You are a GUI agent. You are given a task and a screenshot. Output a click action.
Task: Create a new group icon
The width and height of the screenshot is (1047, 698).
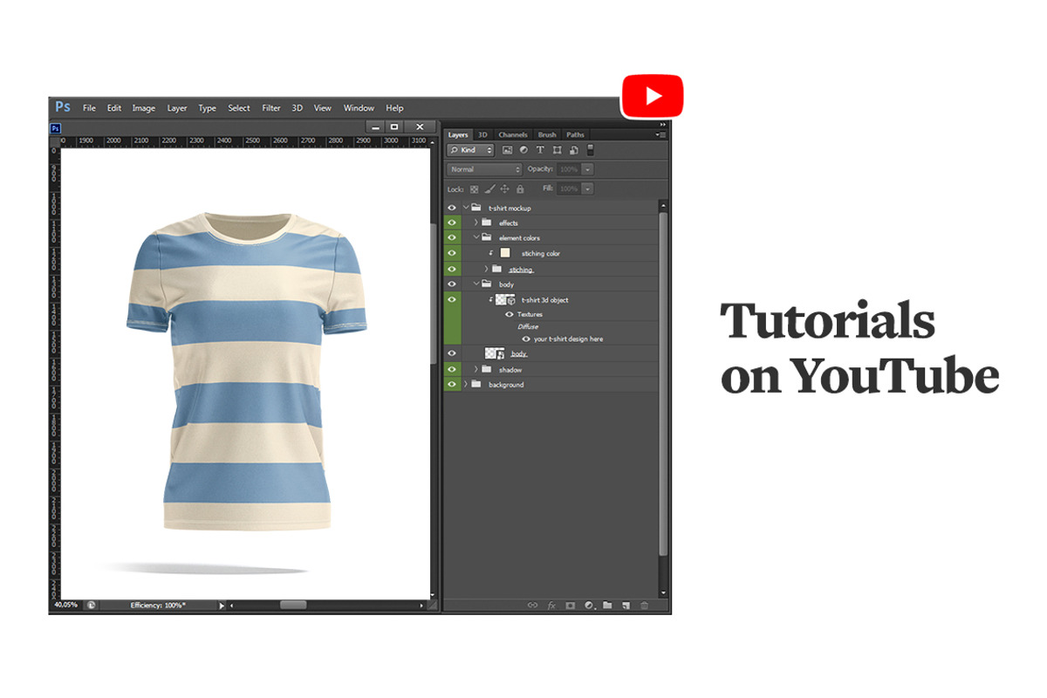tap(608, 605)
